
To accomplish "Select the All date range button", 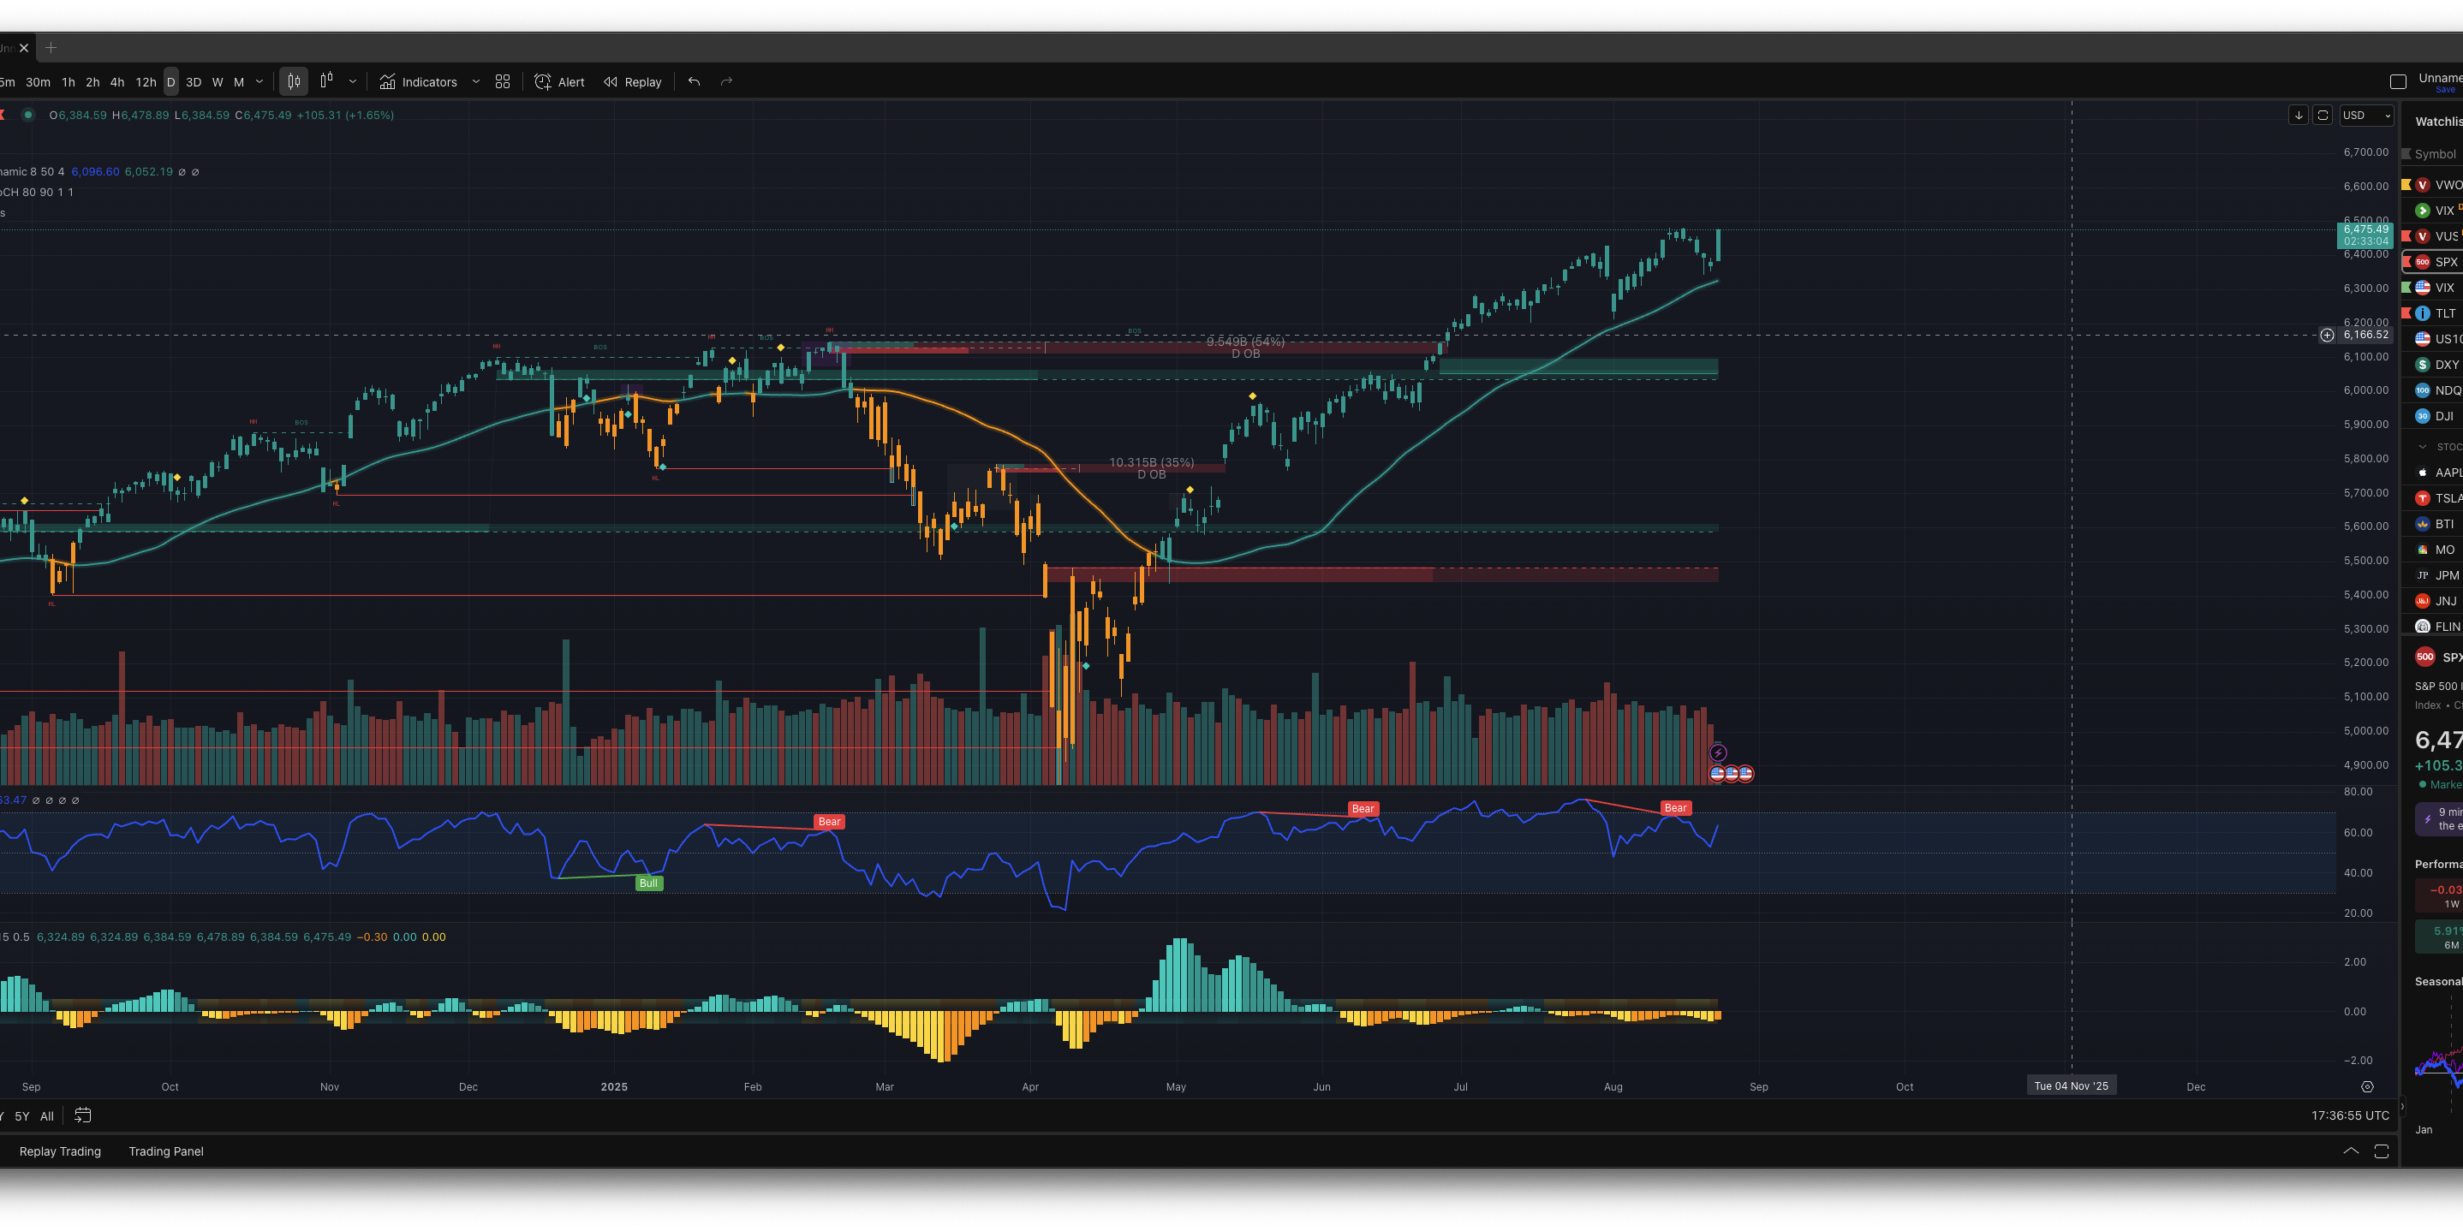I will pyautogui.click(x=47, y=1116).
